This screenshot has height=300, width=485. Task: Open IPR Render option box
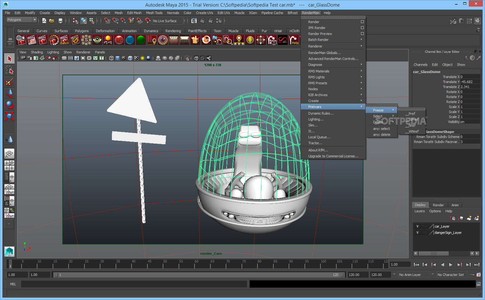point(362,28)
